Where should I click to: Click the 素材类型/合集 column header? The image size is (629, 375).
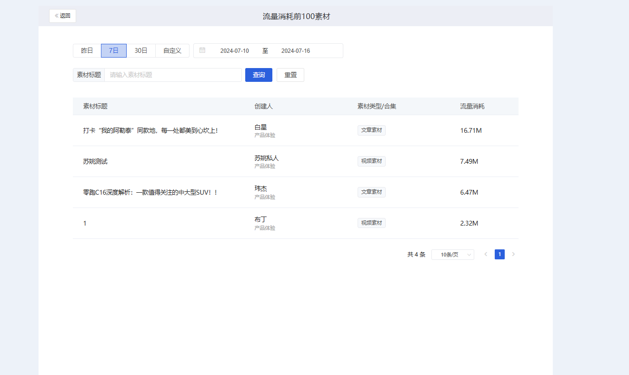[x=377, y=106]
